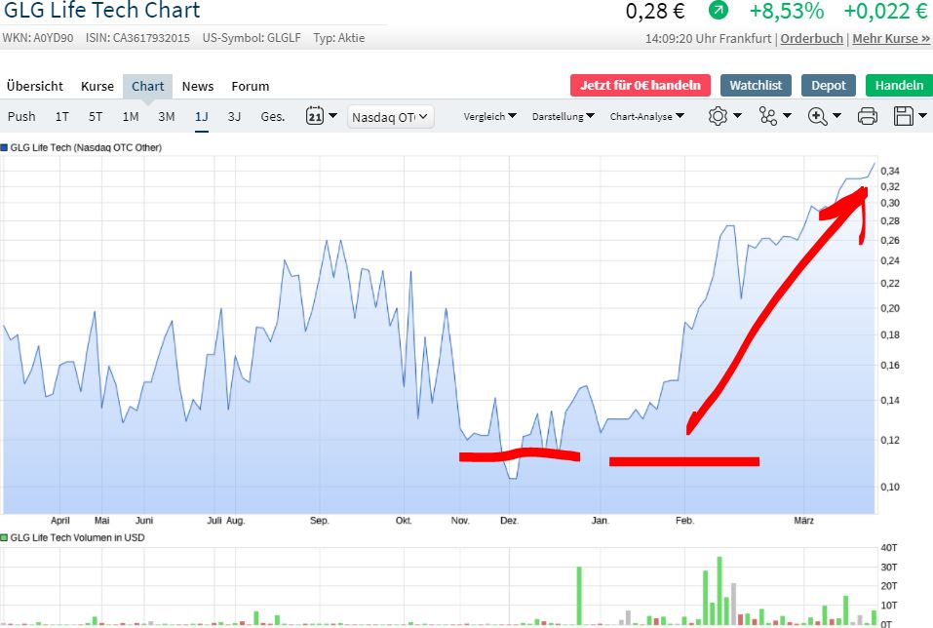Open the News tab
Image resolution: width=933 pixels, height=628 pixels.
click(198, 87)
